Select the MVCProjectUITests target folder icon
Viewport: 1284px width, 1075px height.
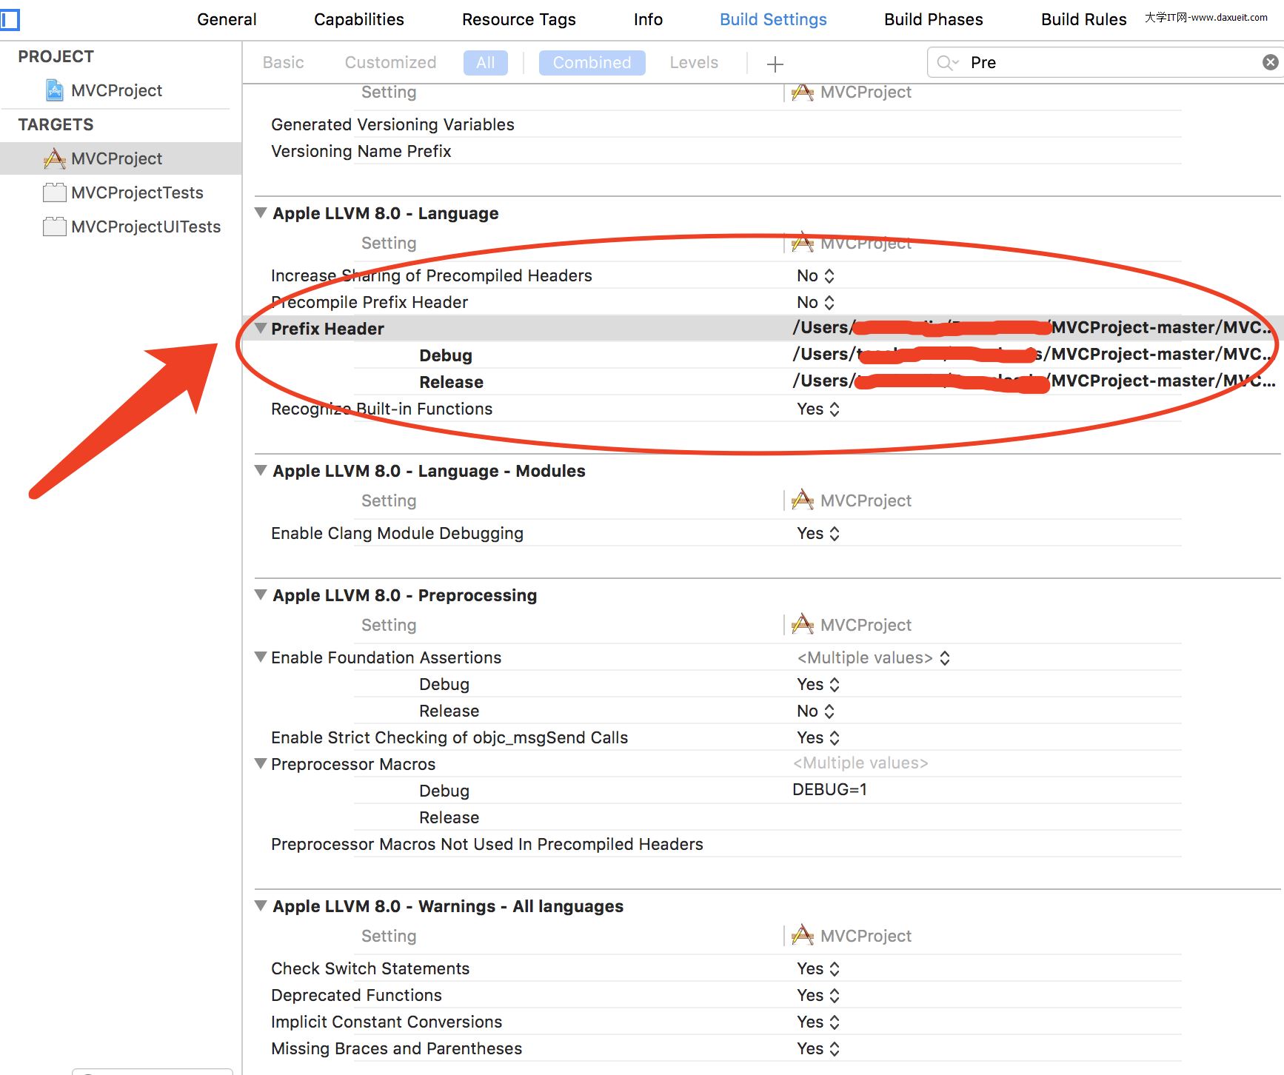tap(55, 227)
